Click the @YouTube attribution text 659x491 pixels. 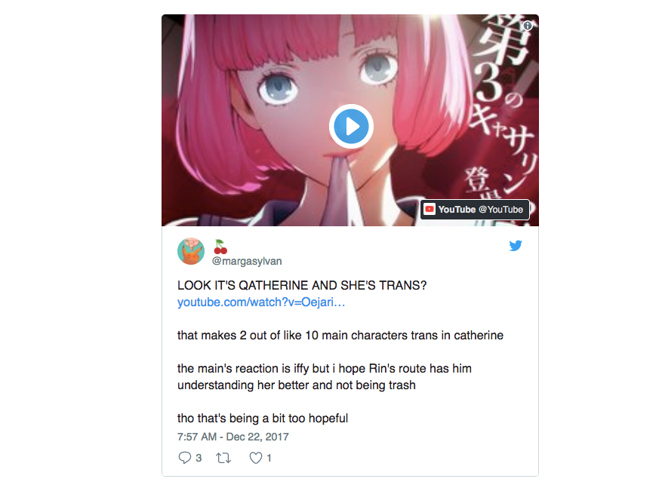pyautogui.click(x=501, y=209)
